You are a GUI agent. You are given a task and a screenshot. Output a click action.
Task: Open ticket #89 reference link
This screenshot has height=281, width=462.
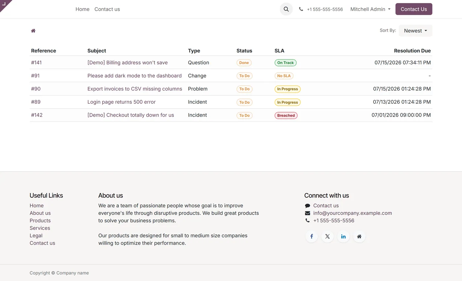point(36,102)
